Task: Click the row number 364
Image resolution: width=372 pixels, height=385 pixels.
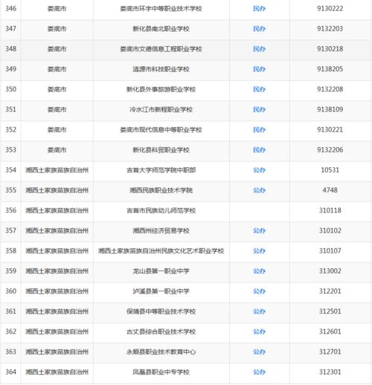Action: click(11, 372)
